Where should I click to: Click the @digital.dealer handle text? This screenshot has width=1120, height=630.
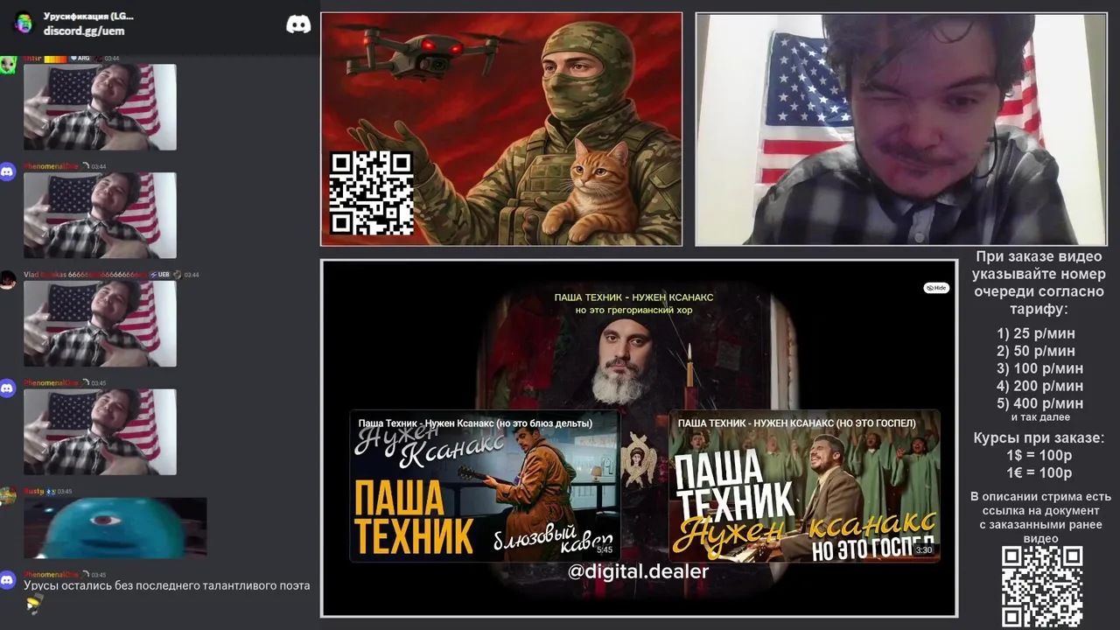point(638,572)
